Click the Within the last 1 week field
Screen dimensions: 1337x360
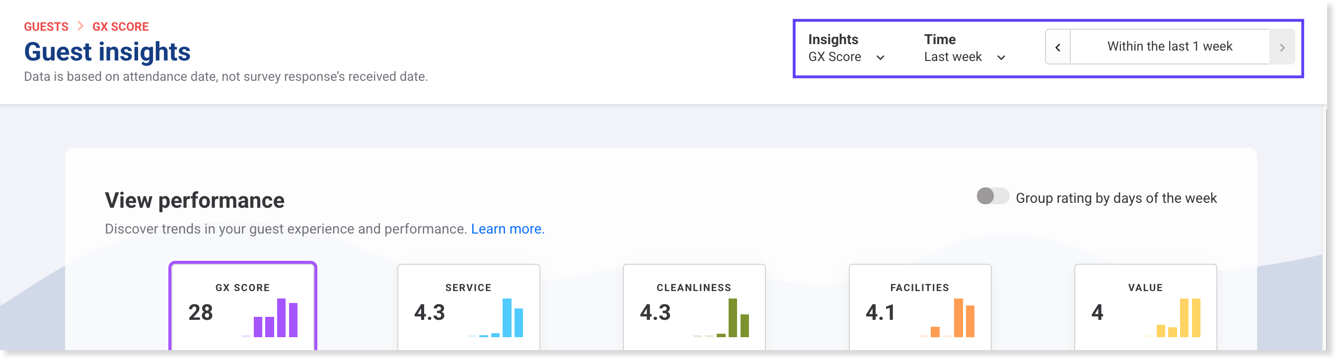(x=1169, y=47)
